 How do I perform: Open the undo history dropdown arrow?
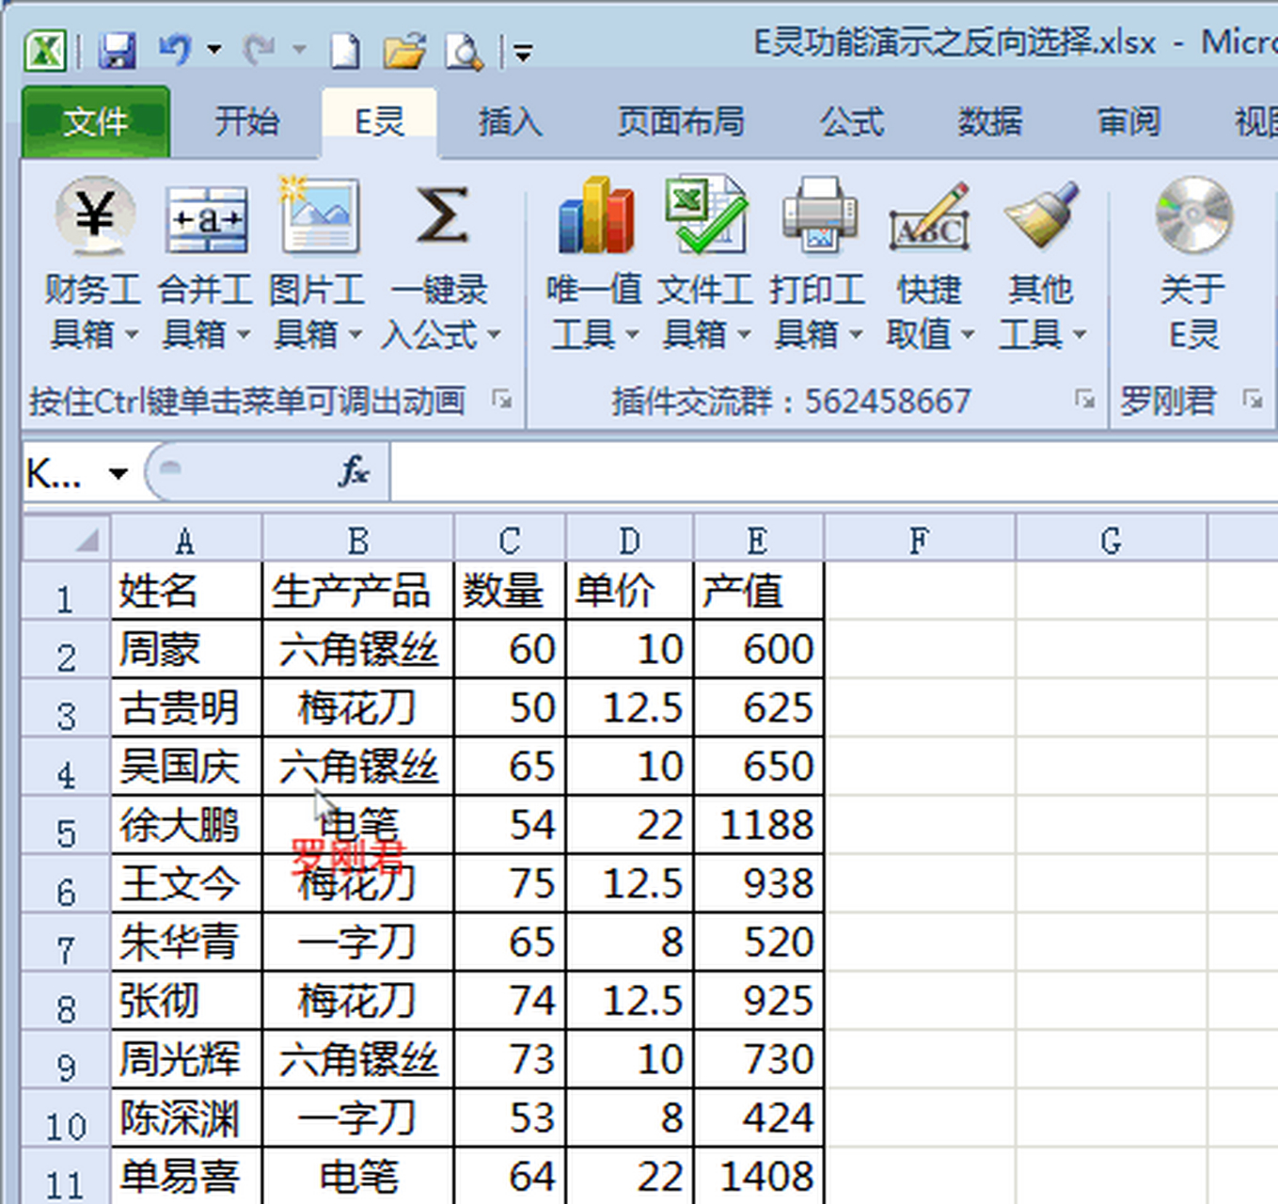click(x=214, y=50)
